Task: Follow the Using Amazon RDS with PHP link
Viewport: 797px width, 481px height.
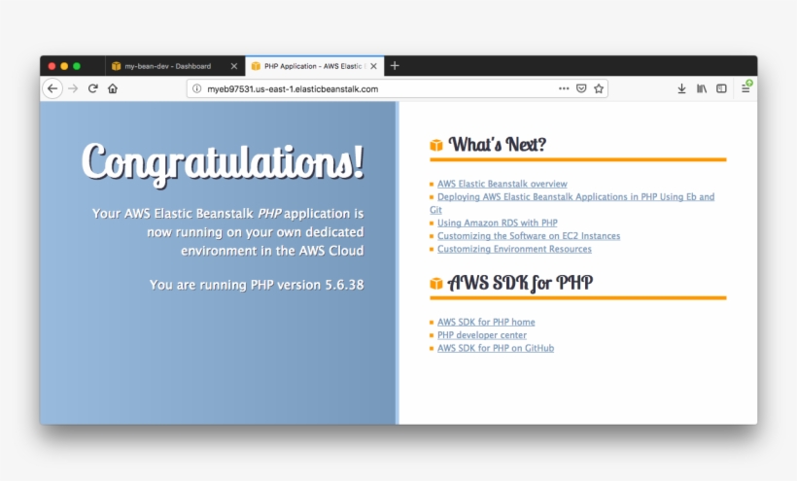Action: [x=497, y=223]
